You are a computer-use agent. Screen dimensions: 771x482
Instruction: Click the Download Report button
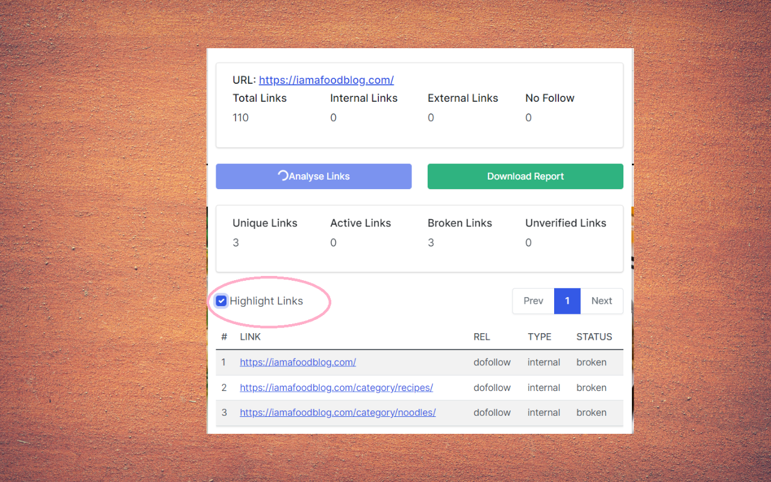coord(525,176)
